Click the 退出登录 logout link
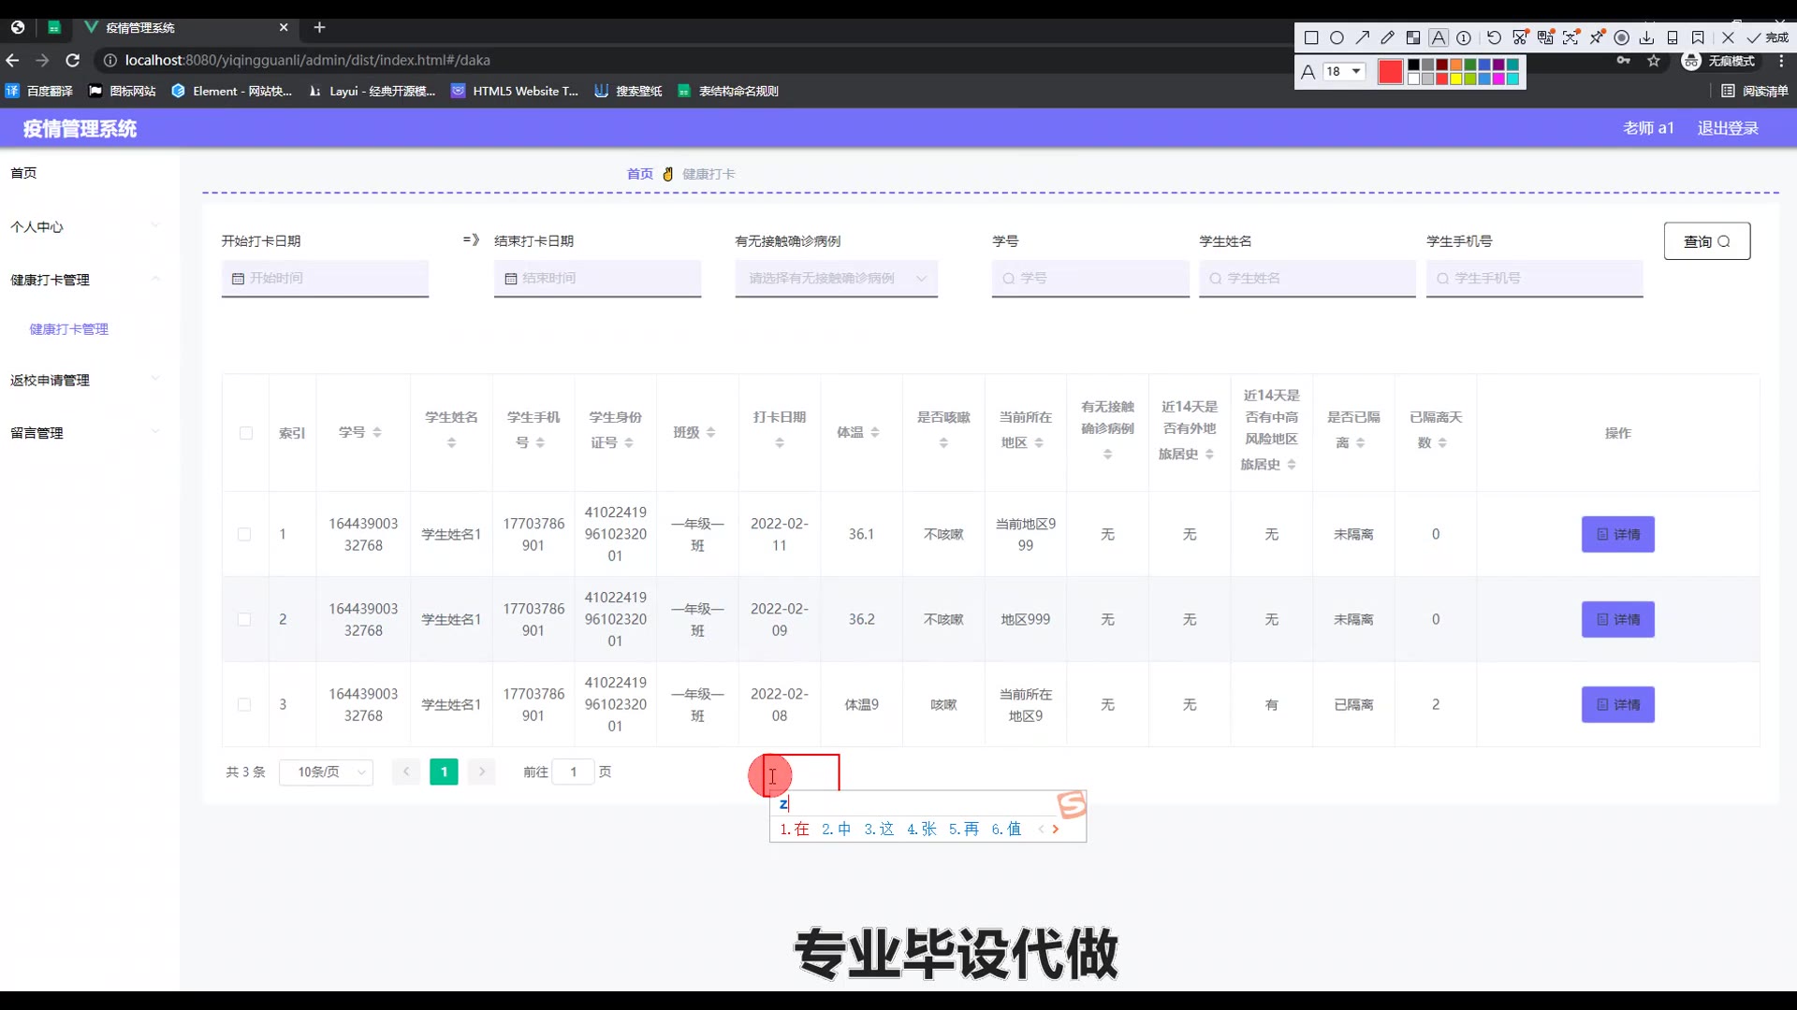 [1728, 129]
